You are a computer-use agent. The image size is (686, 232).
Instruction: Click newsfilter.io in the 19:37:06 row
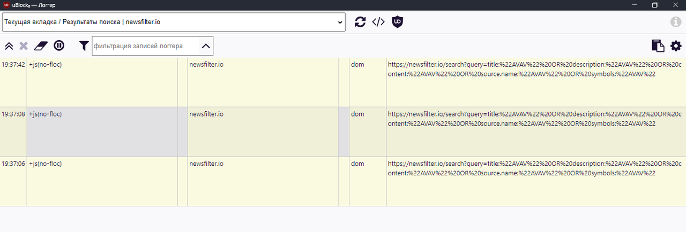point(206,164)
